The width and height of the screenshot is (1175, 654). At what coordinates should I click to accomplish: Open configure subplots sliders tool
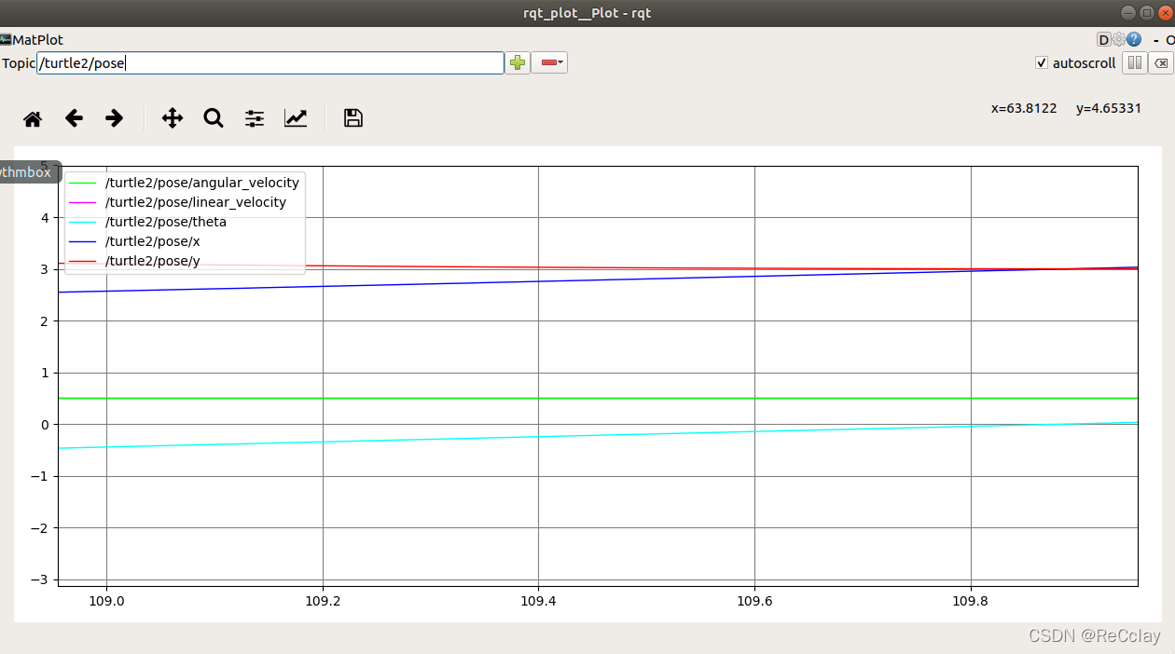click(x=255, y=118)
